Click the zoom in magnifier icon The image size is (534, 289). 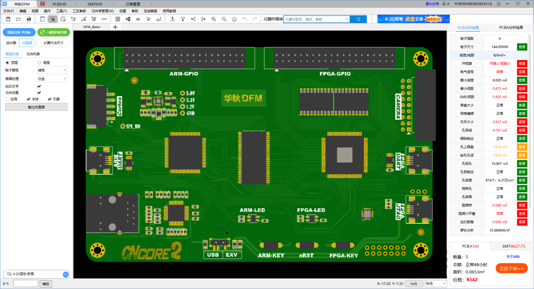click(x=214, y=19)
